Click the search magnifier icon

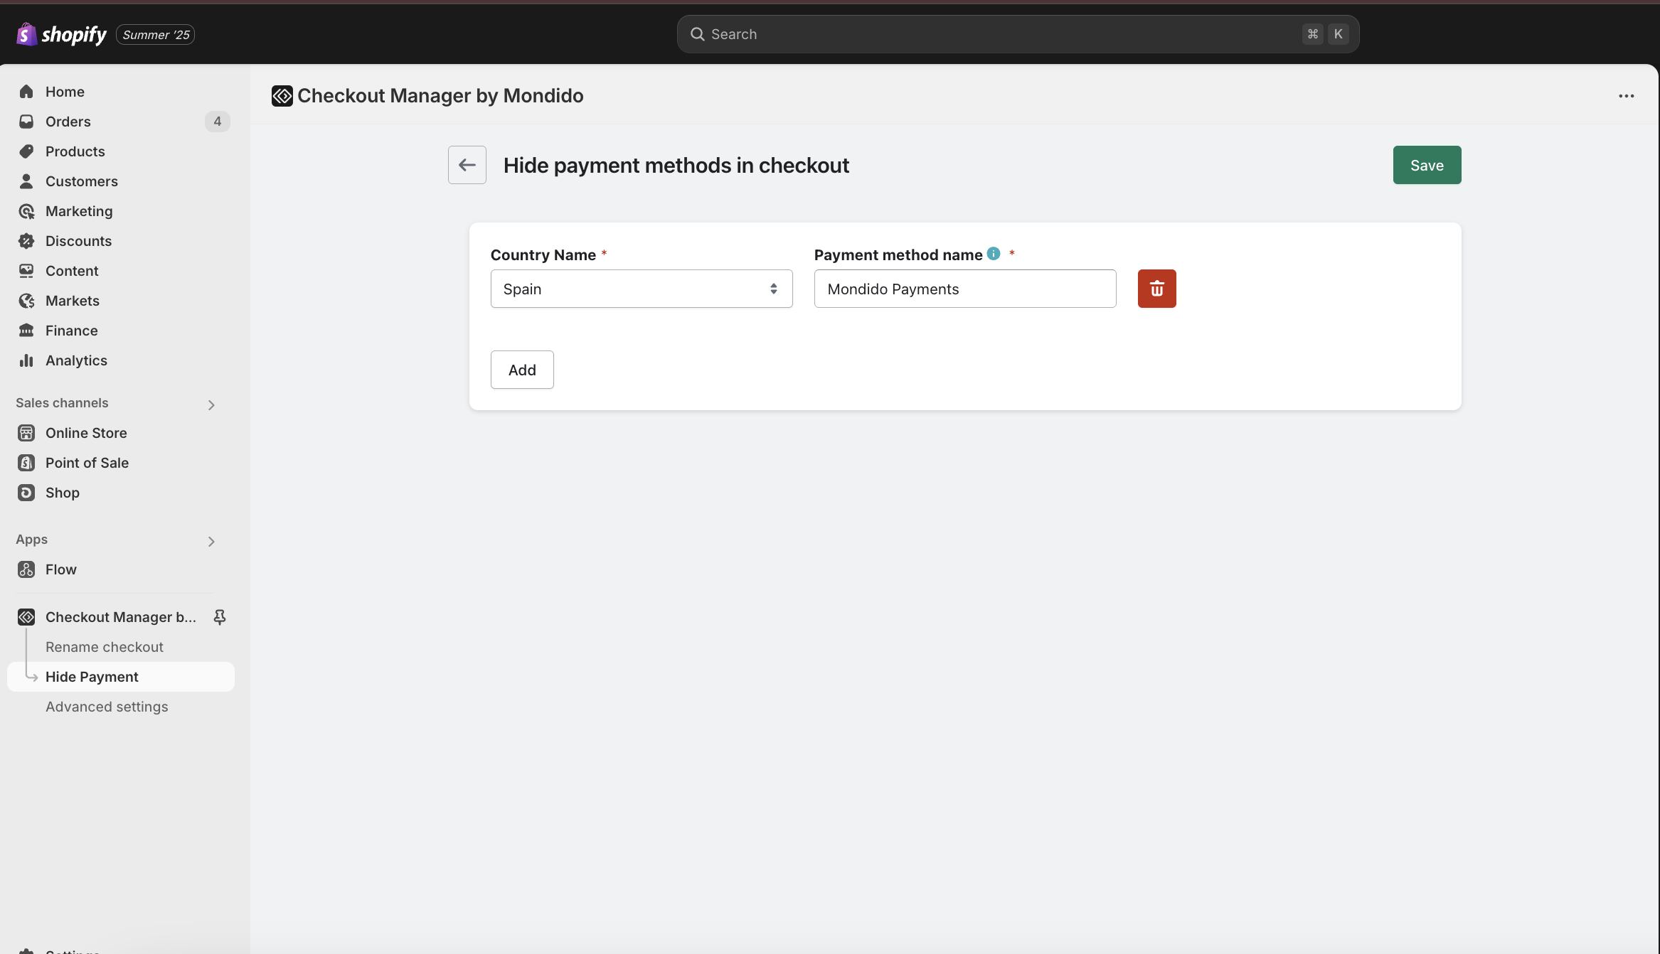click(697, 34)
